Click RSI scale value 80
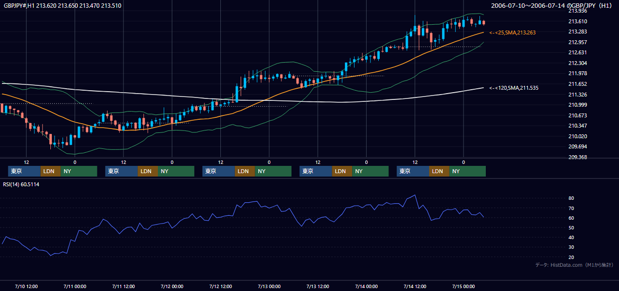The width and height of the screenshot is (619, 291). (572, 198)
